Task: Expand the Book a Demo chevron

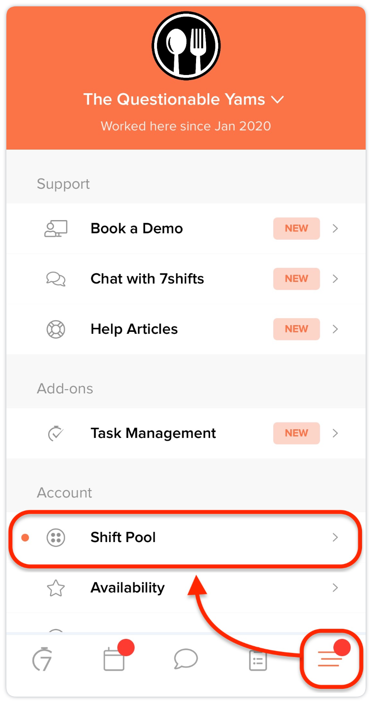Action: click(x=335, y=228)
